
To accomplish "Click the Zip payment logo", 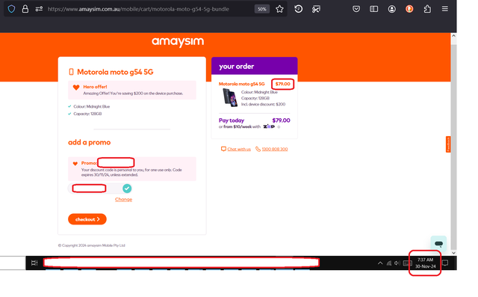I will point(269,126).
